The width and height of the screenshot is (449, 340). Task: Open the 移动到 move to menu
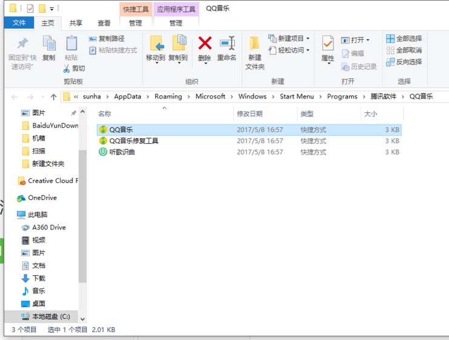point(156,49)
